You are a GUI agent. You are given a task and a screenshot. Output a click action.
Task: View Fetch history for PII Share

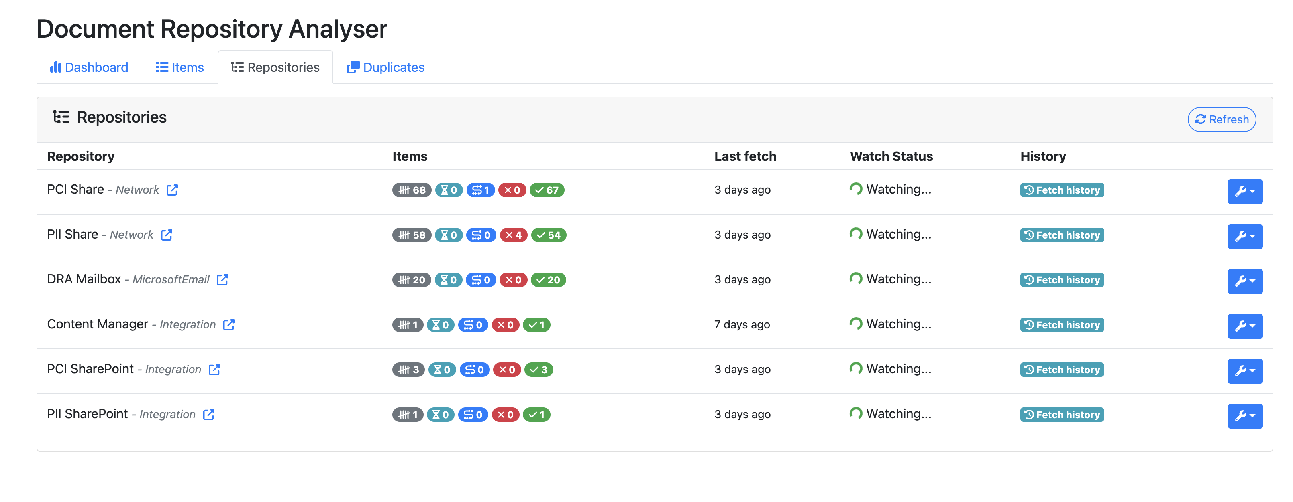(1062, 235)
